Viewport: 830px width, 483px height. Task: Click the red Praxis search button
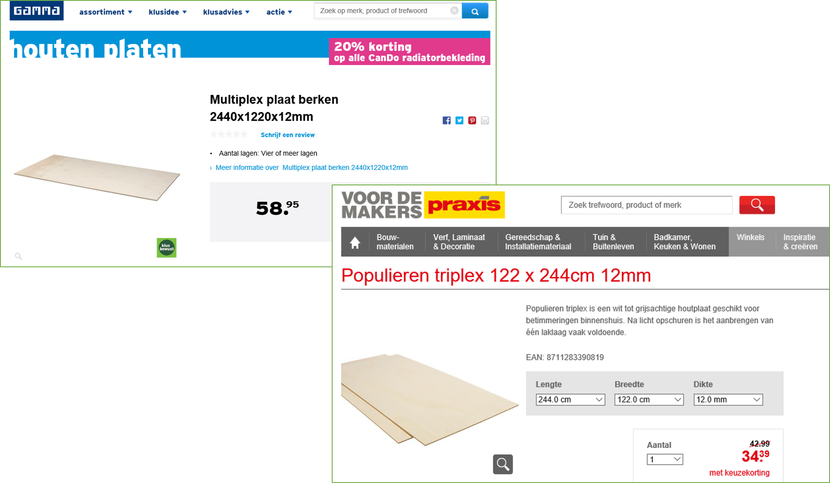pos(757,205)
